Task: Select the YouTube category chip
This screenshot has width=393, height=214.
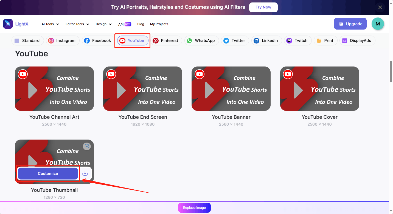Action: (133, 41)
